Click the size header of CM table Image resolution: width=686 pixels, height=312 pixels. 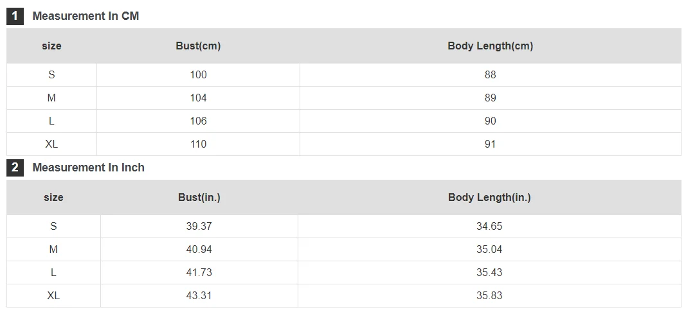51,46
